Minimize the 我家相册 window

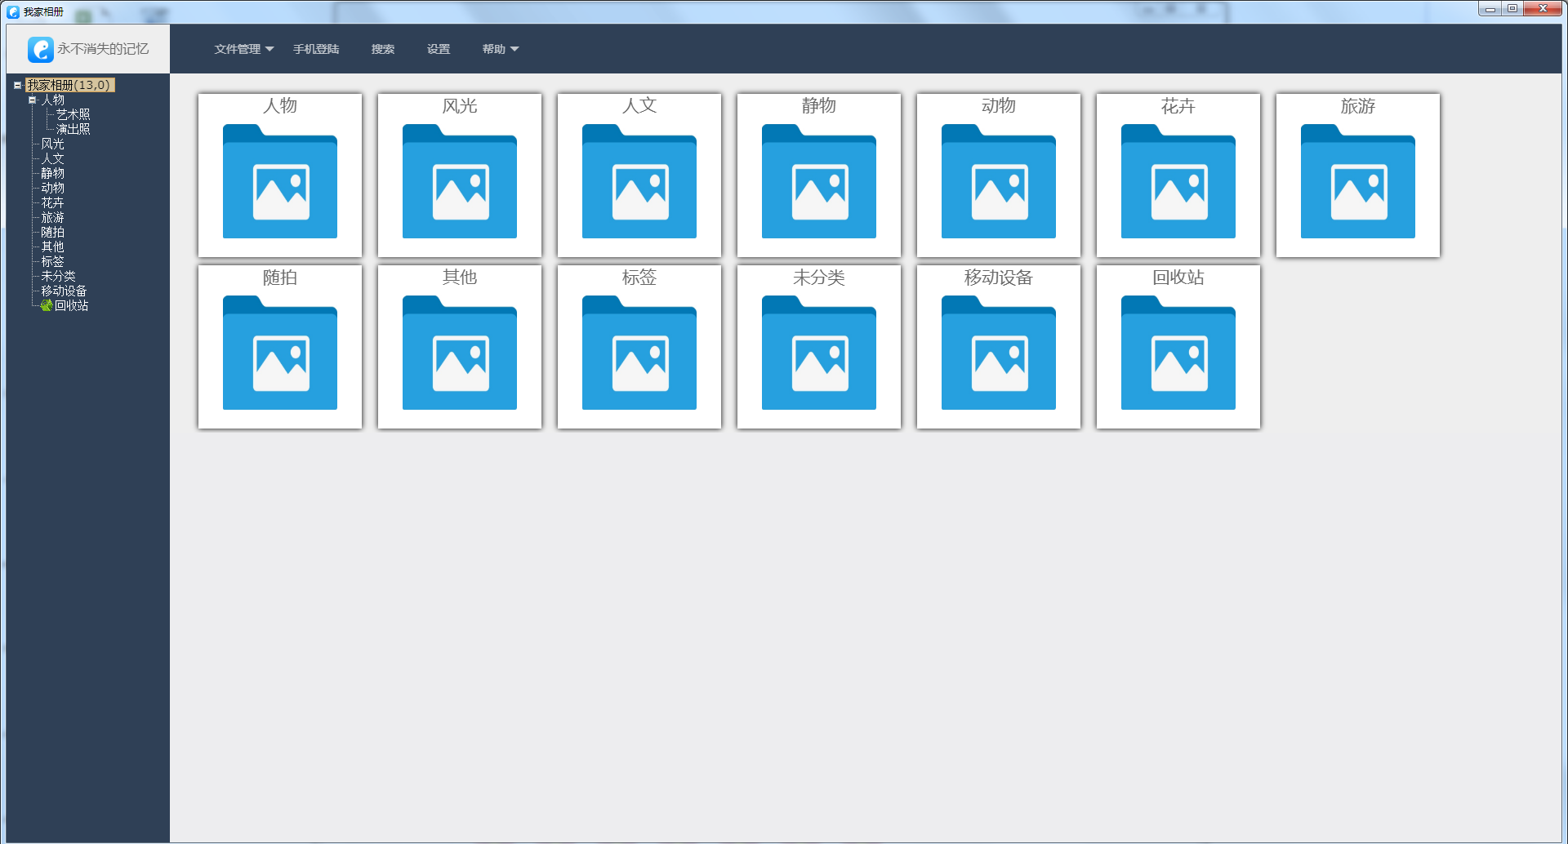pyautogui.click(x=1490, y=9)
